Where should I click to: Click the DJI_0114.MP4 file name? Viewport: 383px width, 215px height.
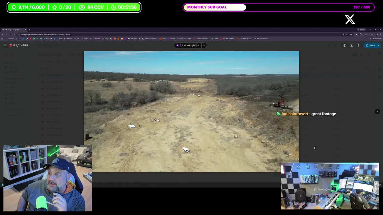click(20, 45)
